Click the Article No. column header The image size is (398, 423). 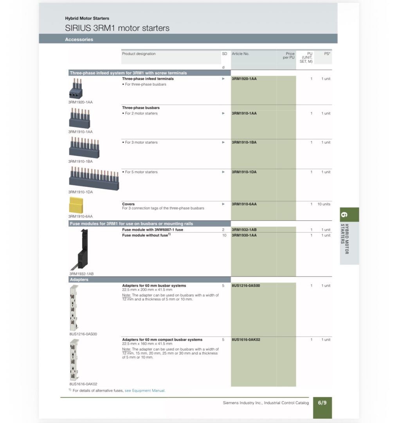240,54
